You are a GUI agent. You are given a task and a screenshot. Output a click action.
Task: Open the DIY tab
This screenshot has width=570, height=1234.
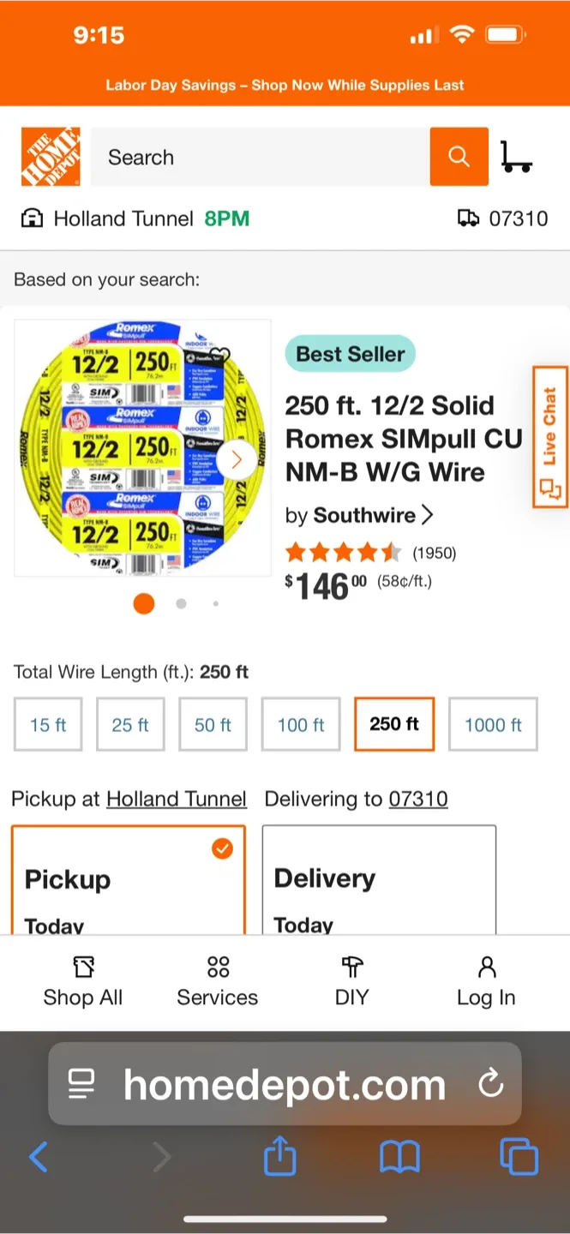[x=351, y=983]
